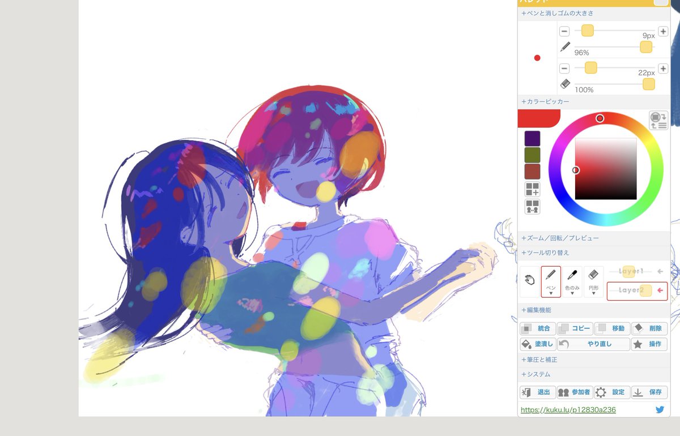Expand the 筆圧と補正 section

click(x=593, y=360)
